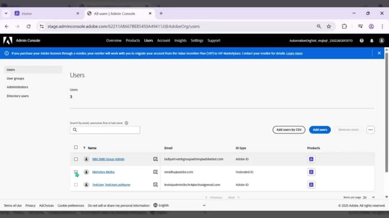Click the Name column sort arrow

[x=85, y=148]
